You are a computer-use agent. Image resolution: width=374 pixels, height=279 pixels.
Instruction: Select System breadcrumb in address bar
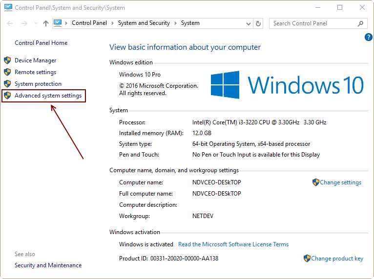click(x=190, y=23)
